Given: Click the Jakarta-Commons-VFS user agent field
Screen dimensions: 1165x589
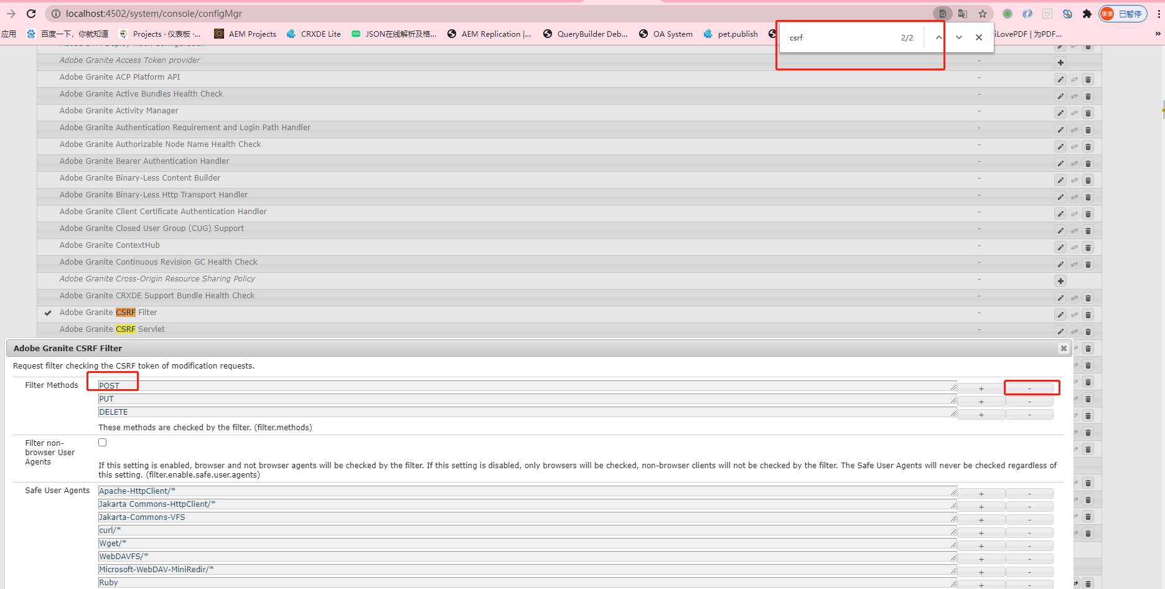Looking at the screenshot, I should (x=527, y=517).
